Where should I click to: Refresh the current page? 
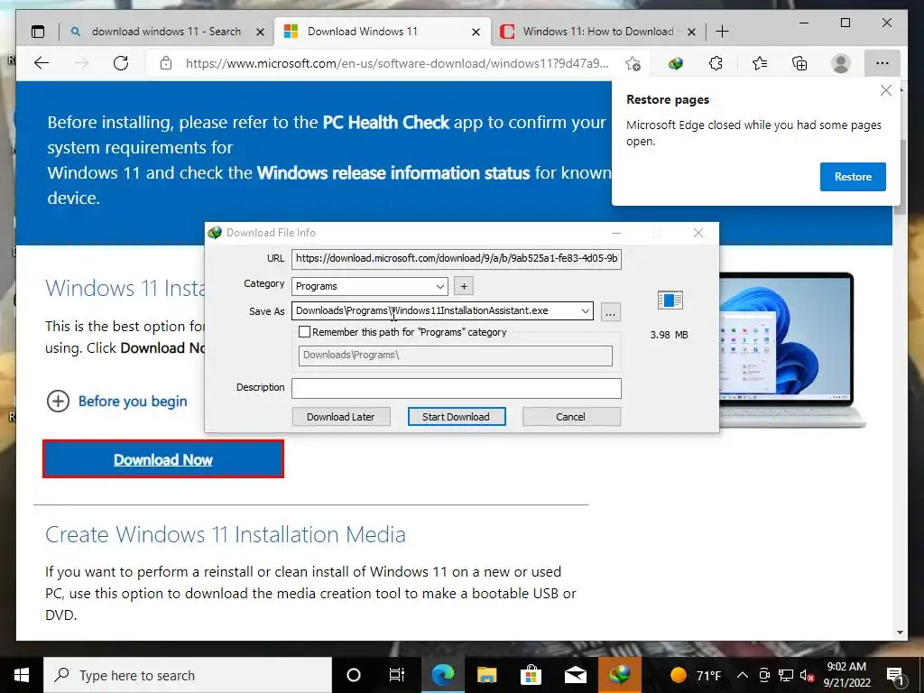pyautogui.click(x=121, y=63)
